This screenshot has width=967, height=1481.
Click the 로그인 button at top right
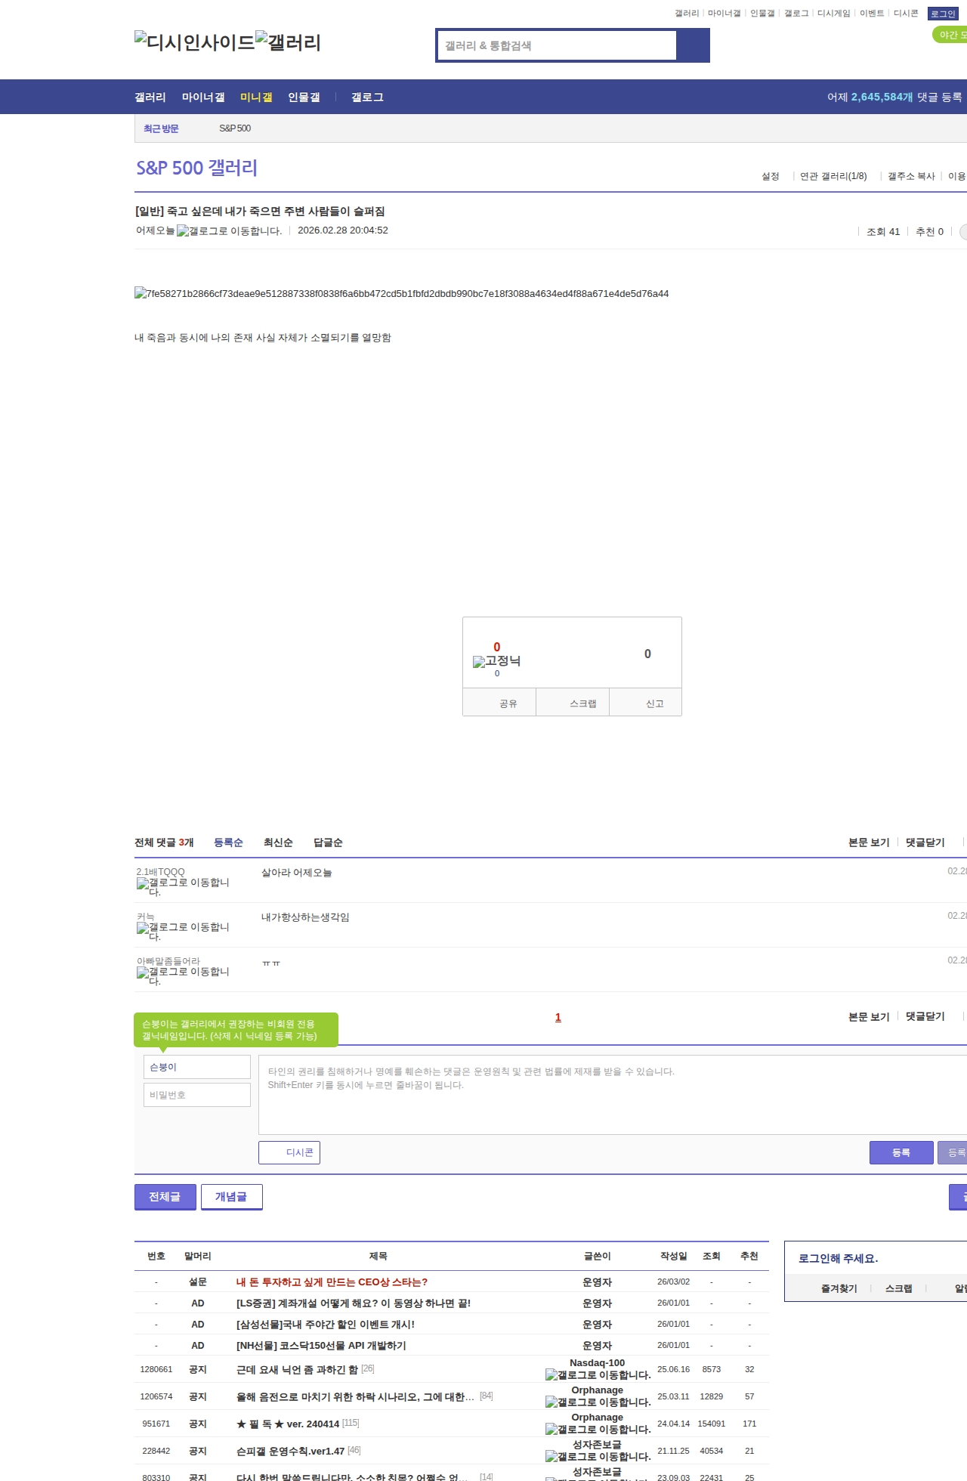[943, 14]
